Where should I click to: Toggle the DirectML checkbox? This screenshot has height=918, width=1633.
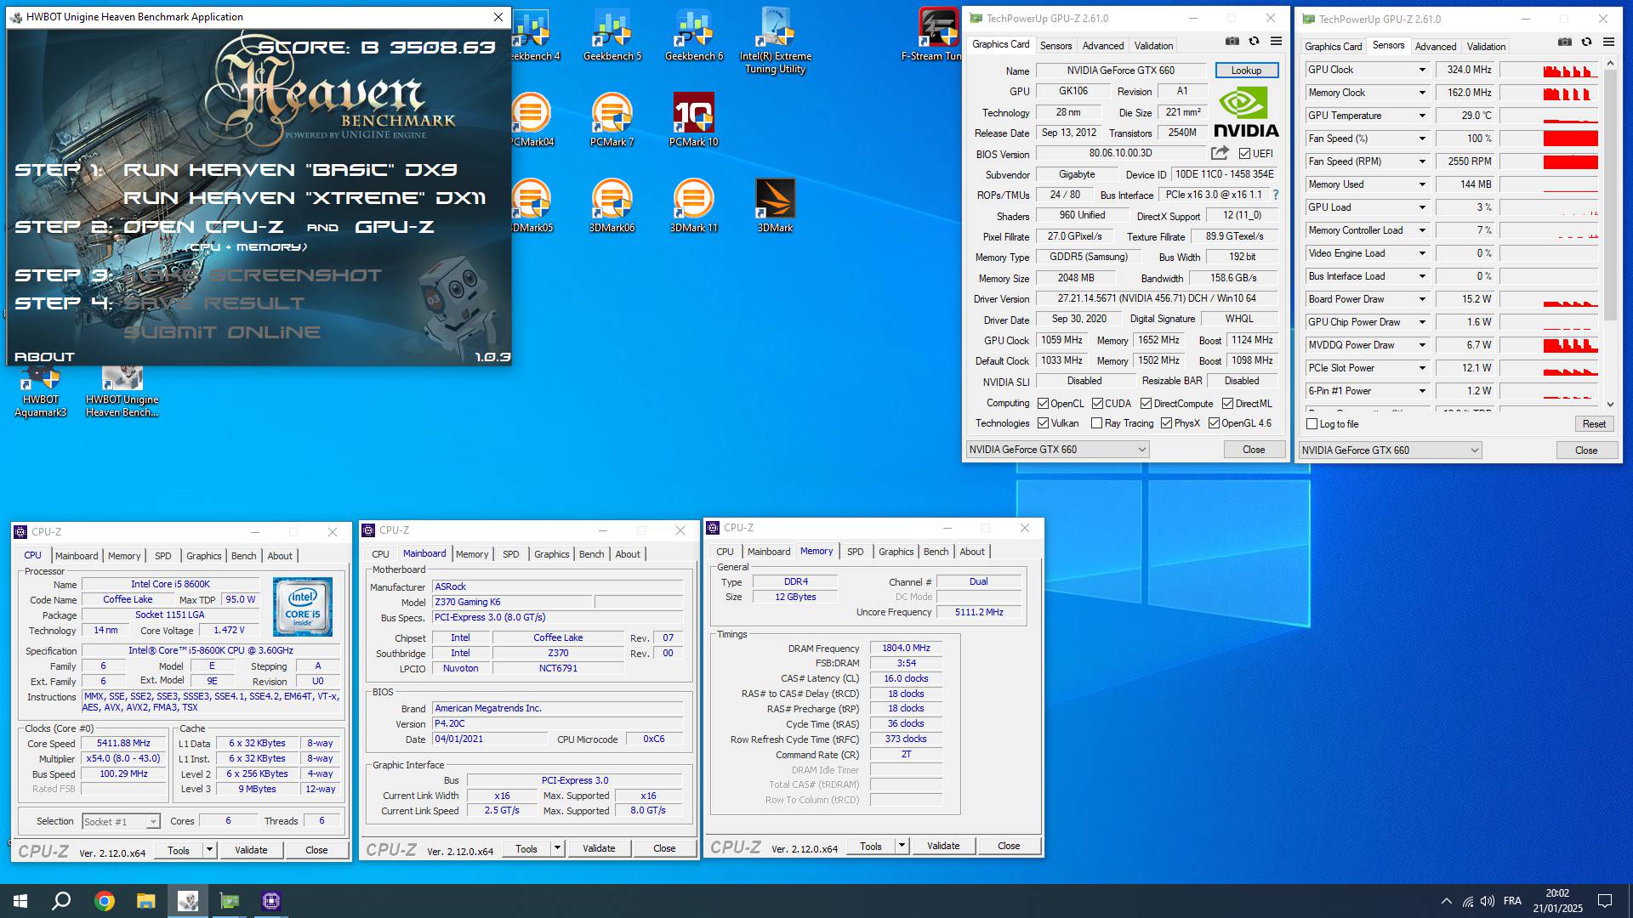[1227, 404]
